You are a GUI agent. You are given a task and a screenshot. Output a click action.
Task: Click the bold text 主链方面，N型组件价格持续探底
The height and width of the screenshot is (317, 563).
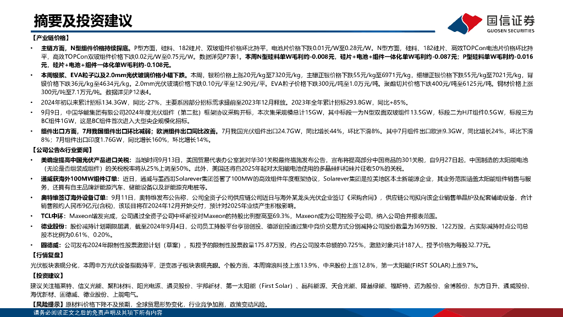pos(85,48)
